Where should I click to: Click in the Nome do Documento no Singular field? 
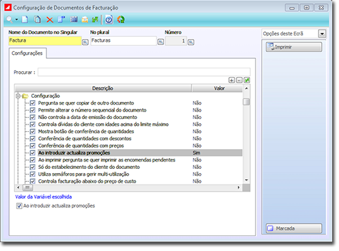pyautogui.click(x=45, y=41)
